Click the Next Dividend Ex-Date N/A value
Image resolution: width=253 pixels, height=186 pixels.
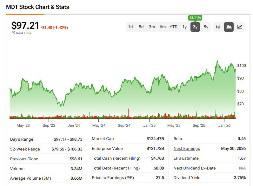pyautogui.click(x=242, y=168)
